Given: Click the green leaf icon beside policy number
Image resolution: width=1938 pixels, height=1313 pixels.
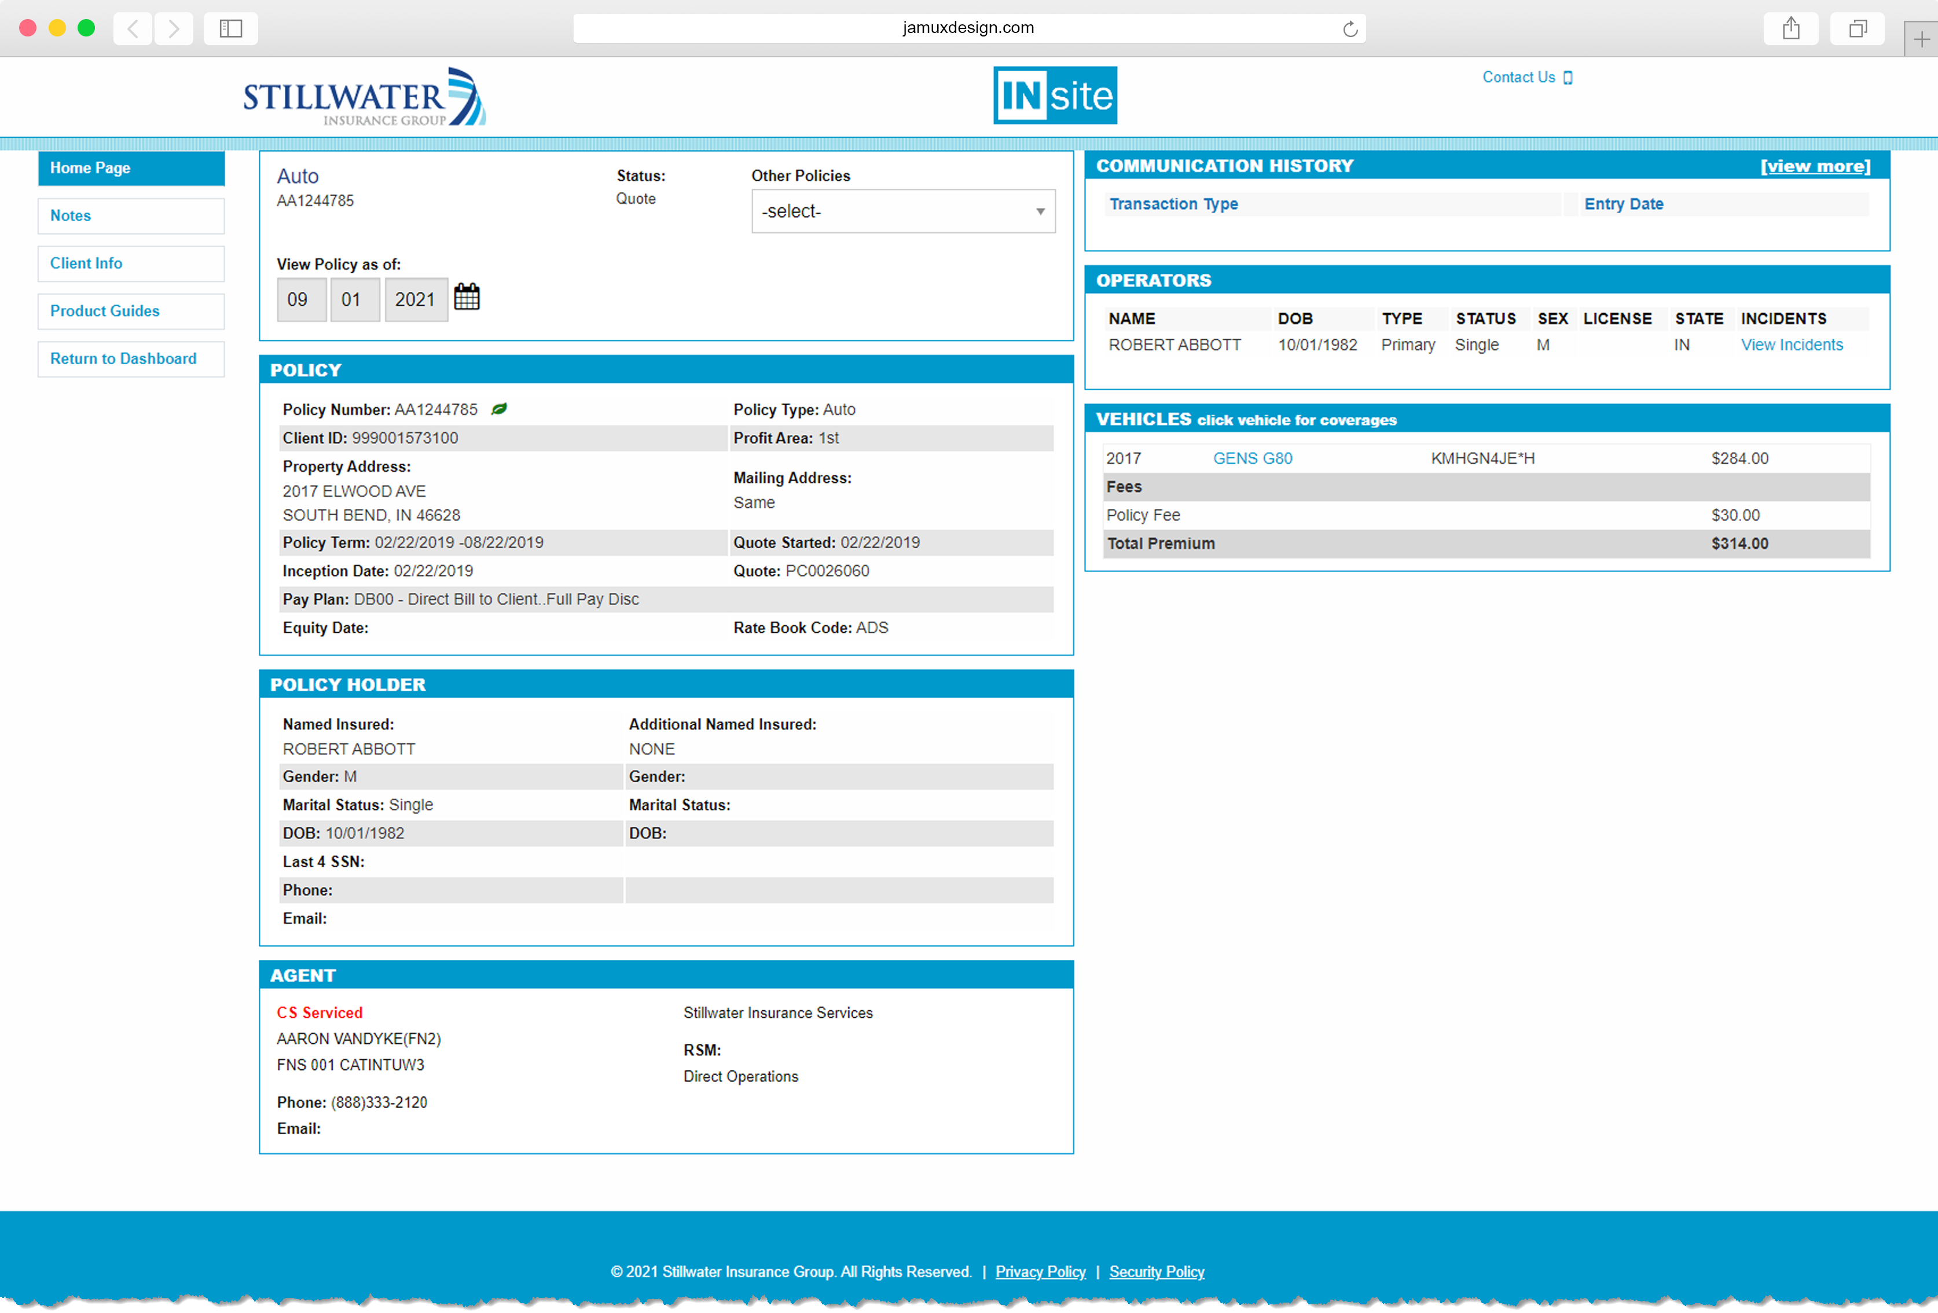Looking at the screenshot, I should tap(498, 409).
